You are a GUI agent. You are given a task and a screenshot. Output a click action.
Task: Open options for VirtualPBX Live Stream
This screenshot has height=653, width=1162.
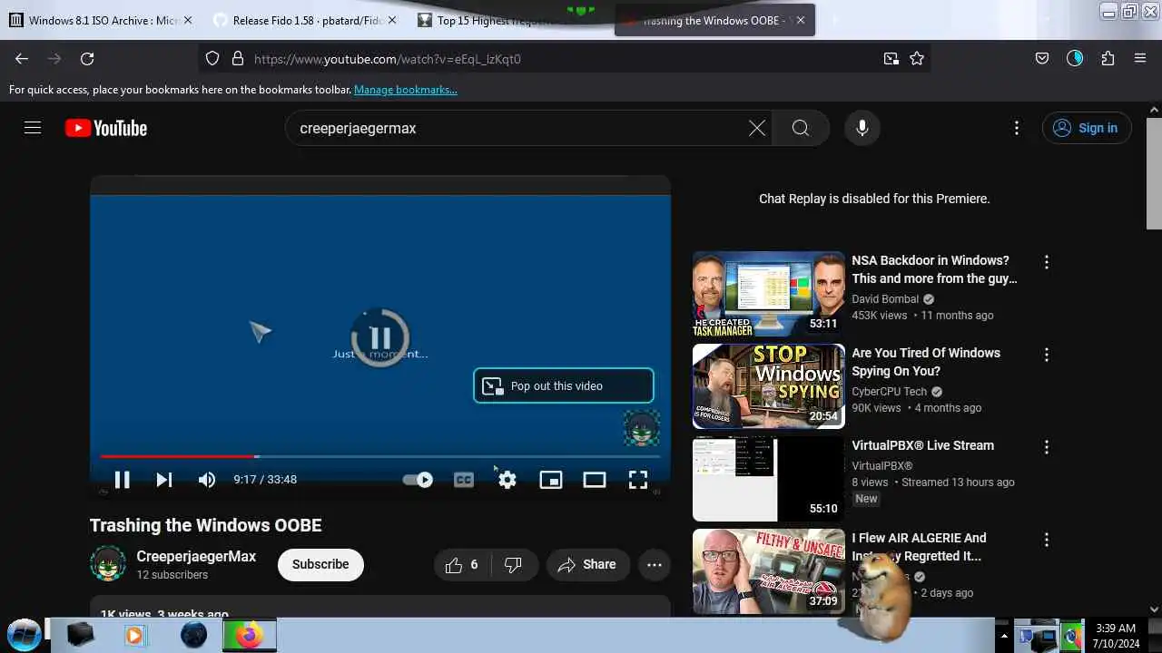pos(1047,447)
